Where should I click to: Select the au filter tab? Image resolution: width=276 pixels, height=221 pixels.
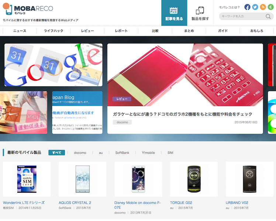tap(101, 153)
